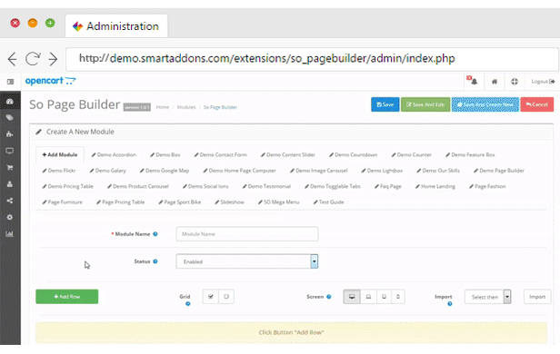
Task: Select the desktop Screen size toggle
Action: 352,297
